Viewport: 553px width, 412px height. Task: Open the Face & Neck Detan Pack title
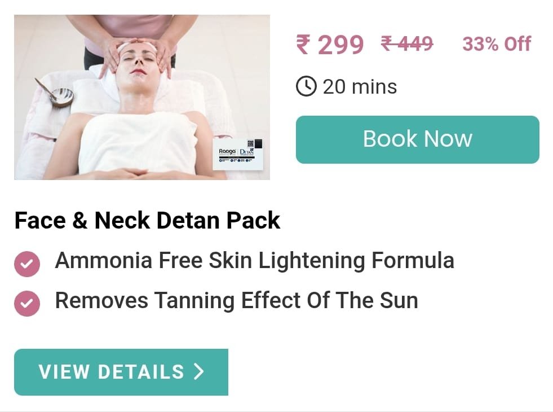click(x=147, y=220)
